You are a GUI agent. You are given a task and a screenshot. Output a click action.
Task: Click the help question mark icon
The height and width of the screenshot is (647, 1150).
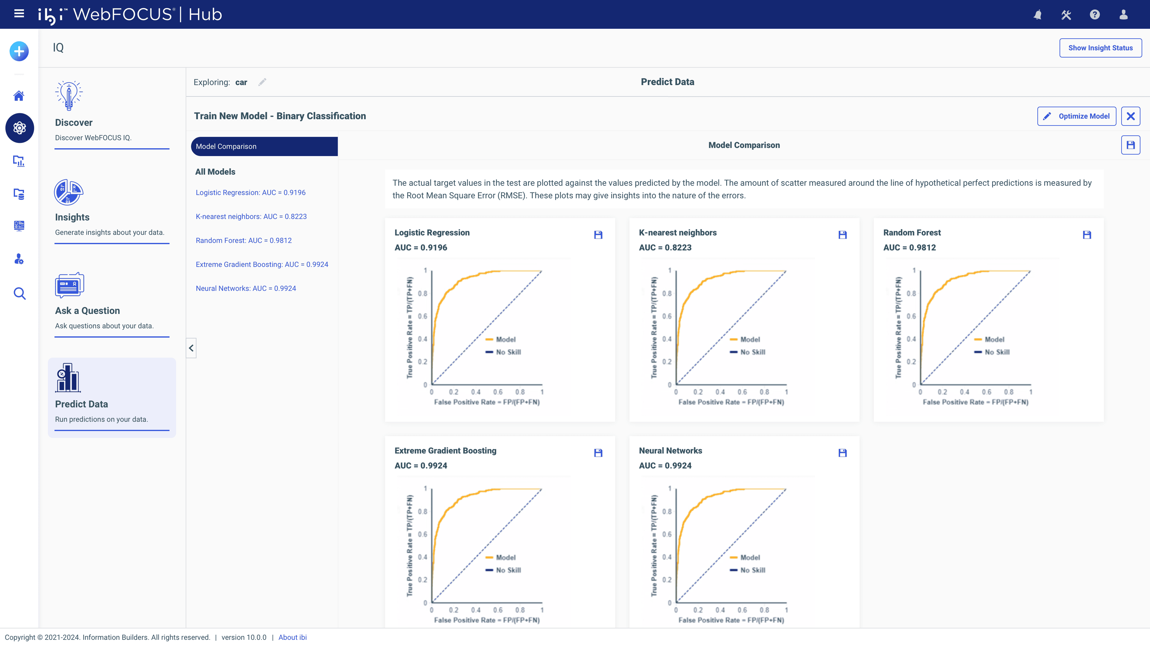click(1095, 15)
